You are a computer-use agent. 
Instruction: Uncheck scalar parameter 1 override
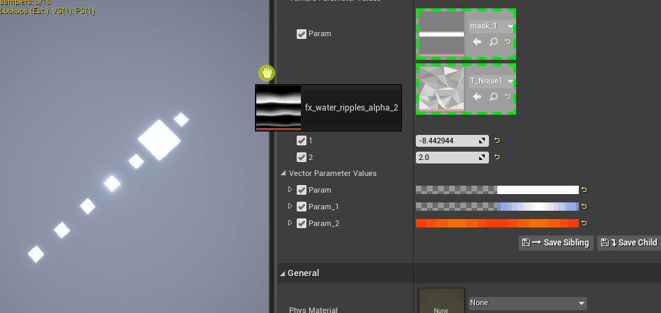(302, 141)
